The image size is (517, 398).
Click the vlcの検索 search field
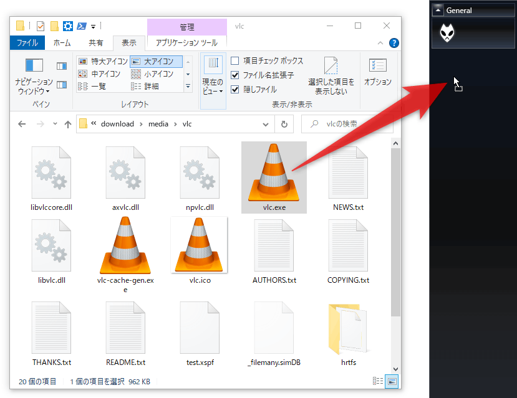pos(347,124)
